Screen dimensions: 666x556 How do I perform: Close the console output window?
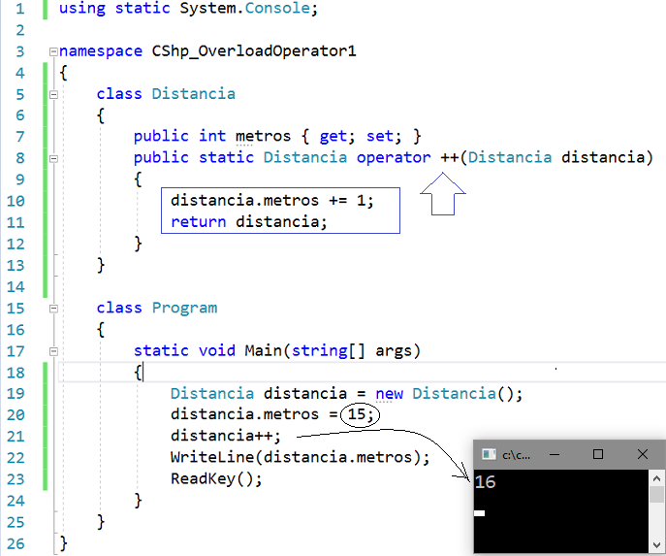[643, 454]
